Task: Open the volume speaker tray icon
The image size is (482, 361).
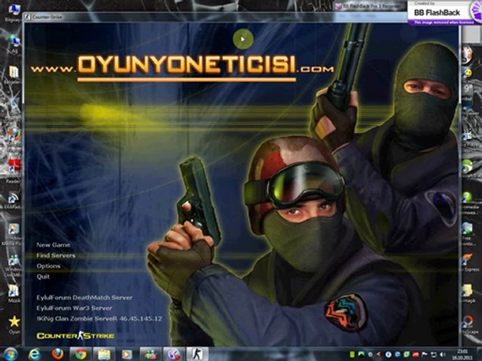Action: coord(443,354)
